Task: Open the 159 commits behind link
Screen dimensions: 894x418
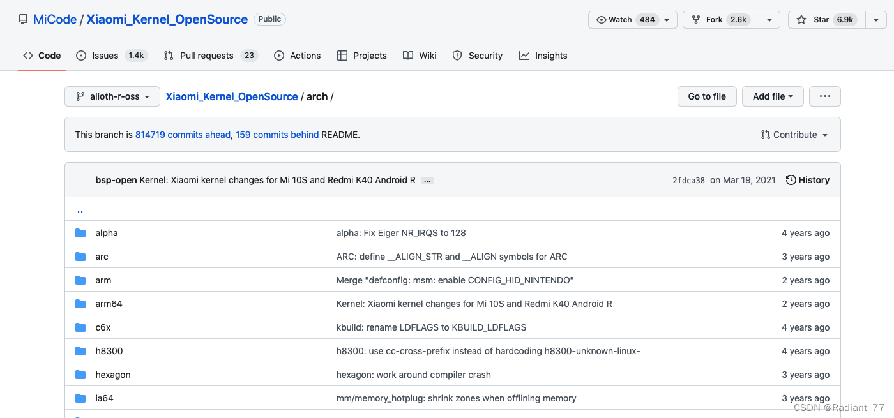Action: click(277, 135)
